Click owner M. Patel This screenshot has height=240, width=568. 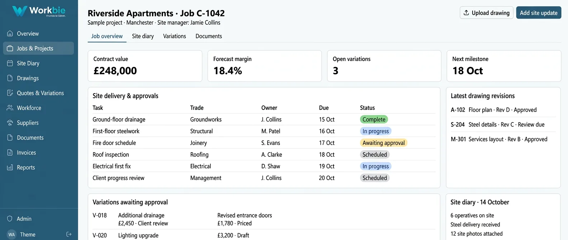point(271,131)
